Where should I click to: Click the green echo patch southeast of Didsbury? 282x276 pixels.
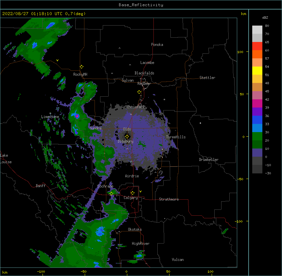click(x=142, y=144)
